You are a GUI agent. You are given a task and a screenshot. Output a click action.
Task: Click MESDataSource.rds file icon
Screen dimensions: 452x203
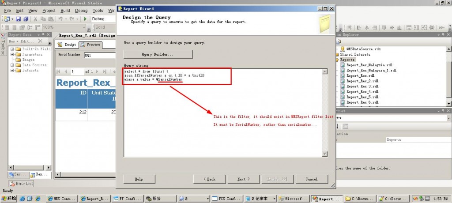[x=343, y=49]
